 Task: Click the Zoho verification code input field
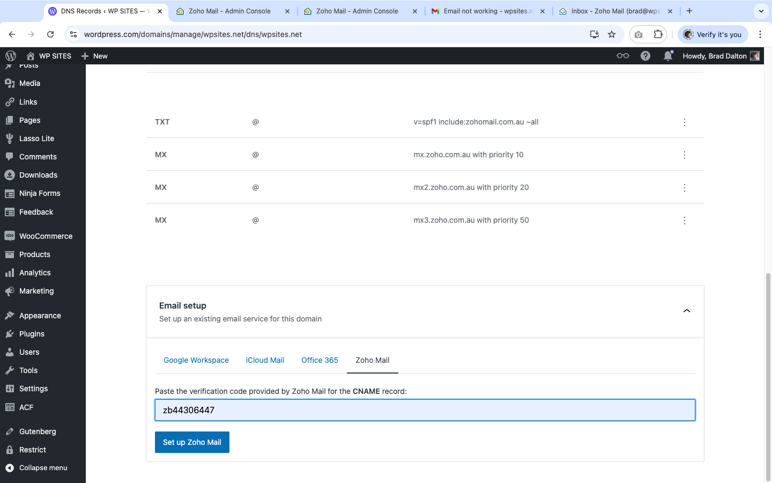[x=425, y=410]
